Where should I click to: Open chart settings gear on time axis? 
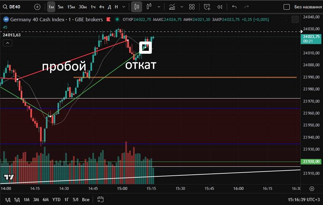pyautogui.click(x=312, y=189)
